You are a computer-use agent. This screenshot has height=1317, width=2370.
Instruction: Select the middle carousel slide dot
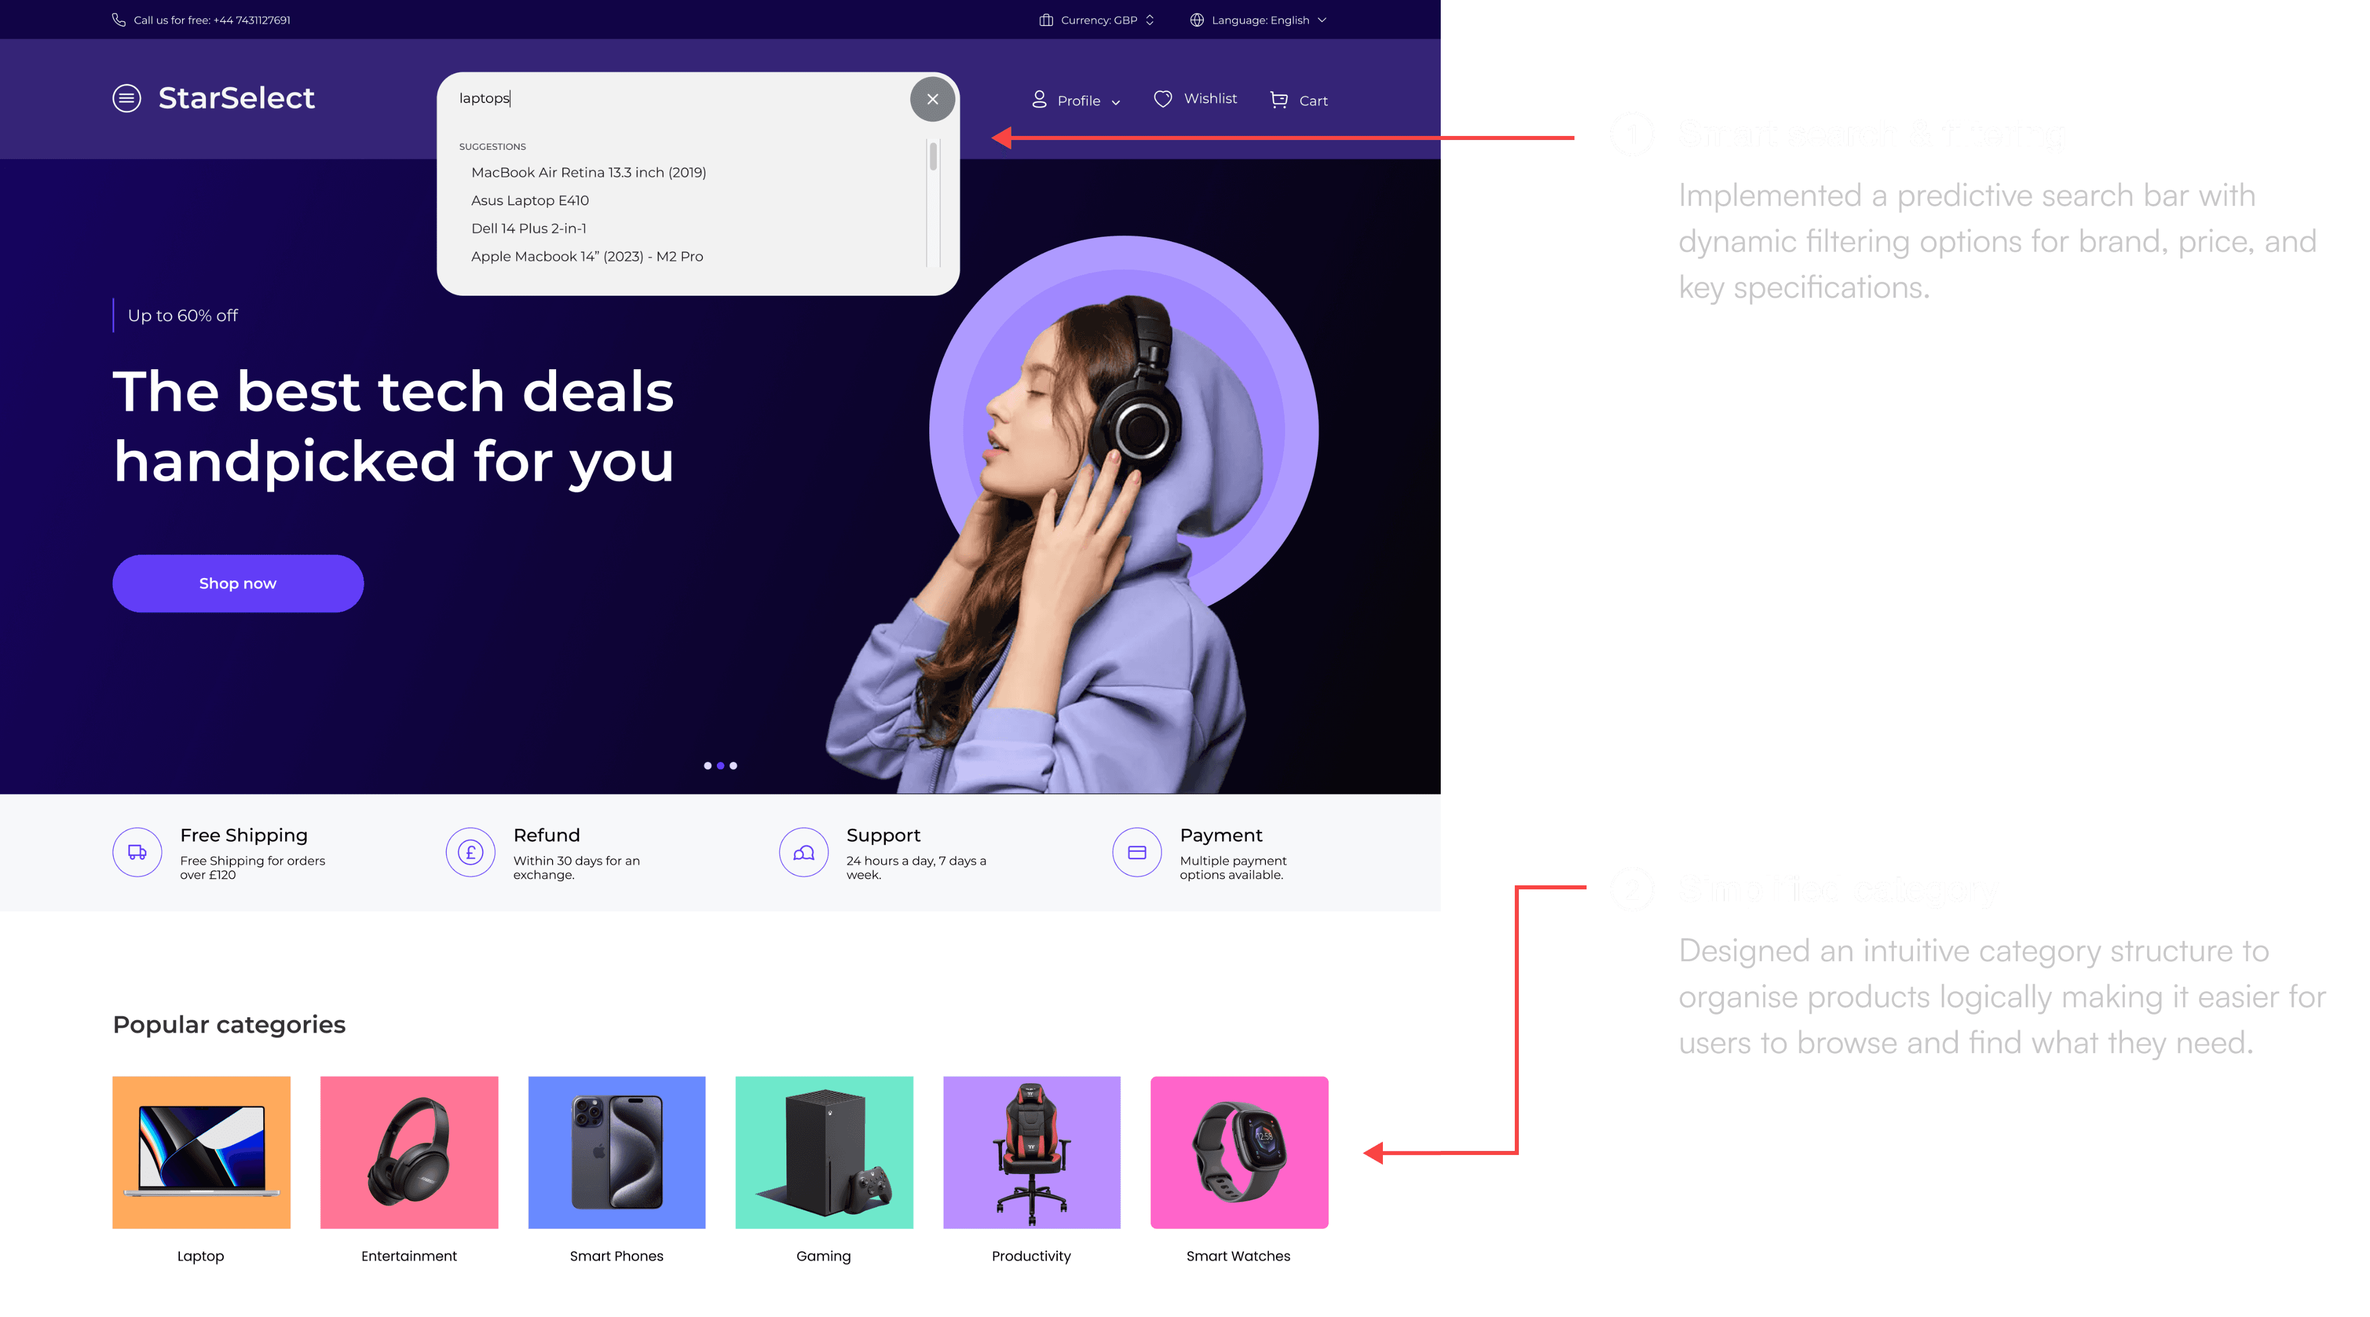tap(720, 766)
